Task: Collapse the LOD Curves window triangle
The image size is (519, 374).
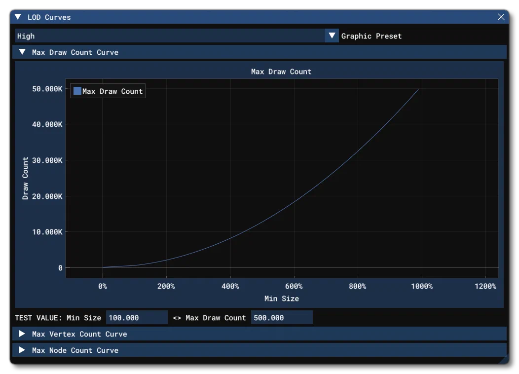Action: click(x=18, y=17)
